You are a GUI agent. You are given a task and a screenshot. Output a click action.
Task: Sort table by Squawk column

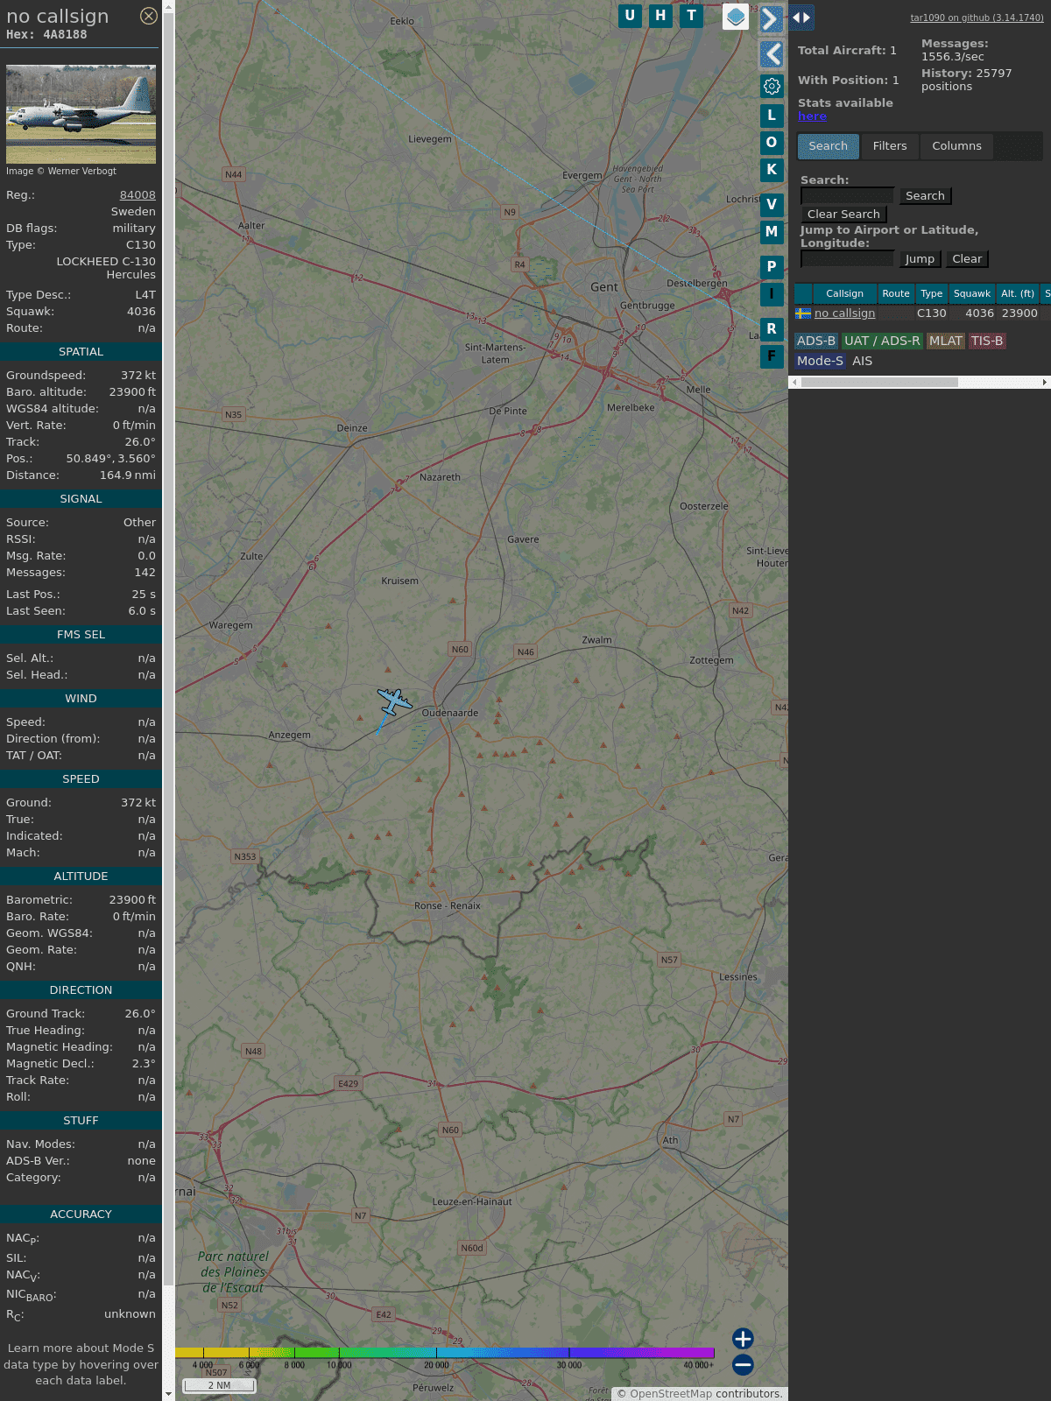[972, 294]
